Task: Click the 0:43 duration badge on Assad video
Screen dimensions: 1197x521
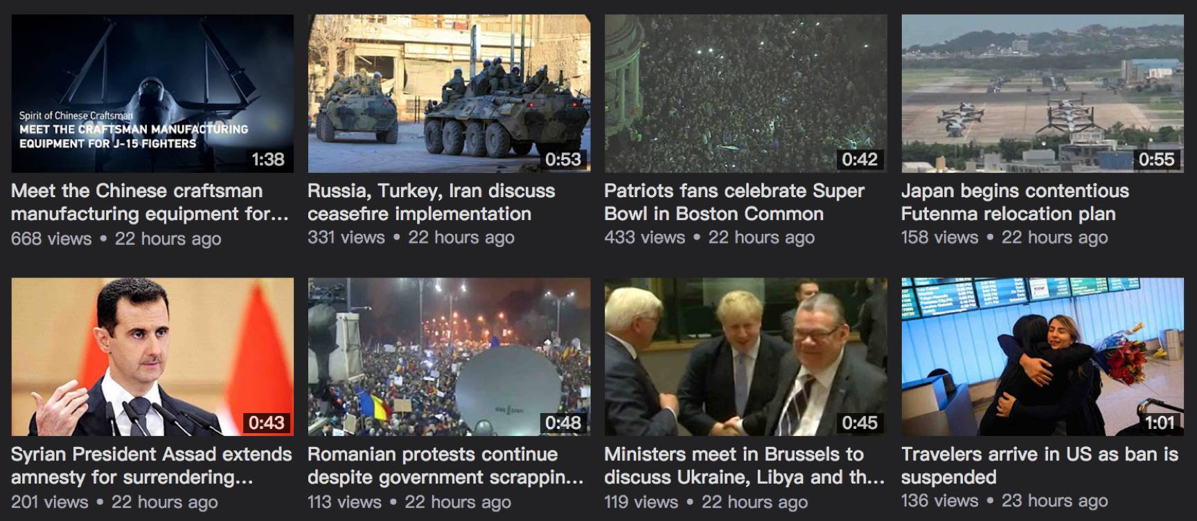Action: click(267, 423)
